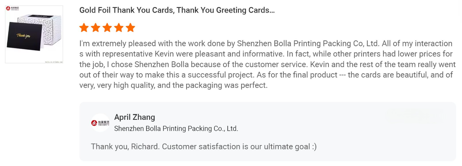
Task: Click the company name in the review's first line
Action: [x=308, y=44]
